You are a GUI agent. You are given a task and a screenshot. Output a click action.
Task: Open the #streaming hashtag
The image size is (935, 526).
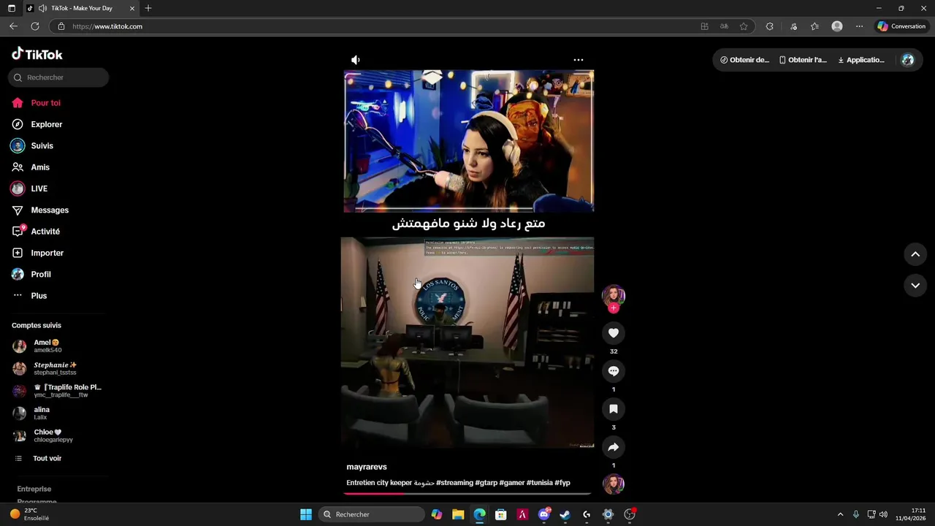coord(454,483)
